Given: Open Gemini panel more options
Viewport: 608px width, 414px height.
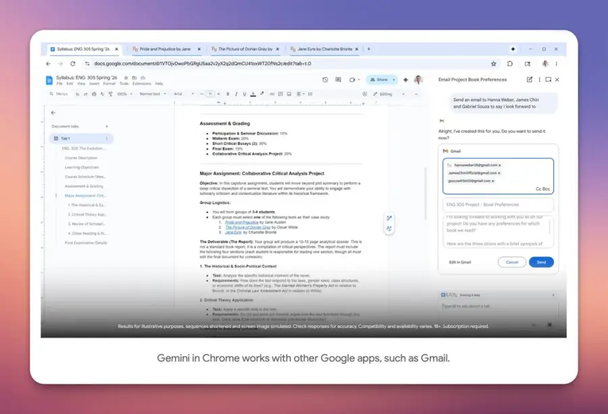Looking at the screenshot, I should click(539, 80).
